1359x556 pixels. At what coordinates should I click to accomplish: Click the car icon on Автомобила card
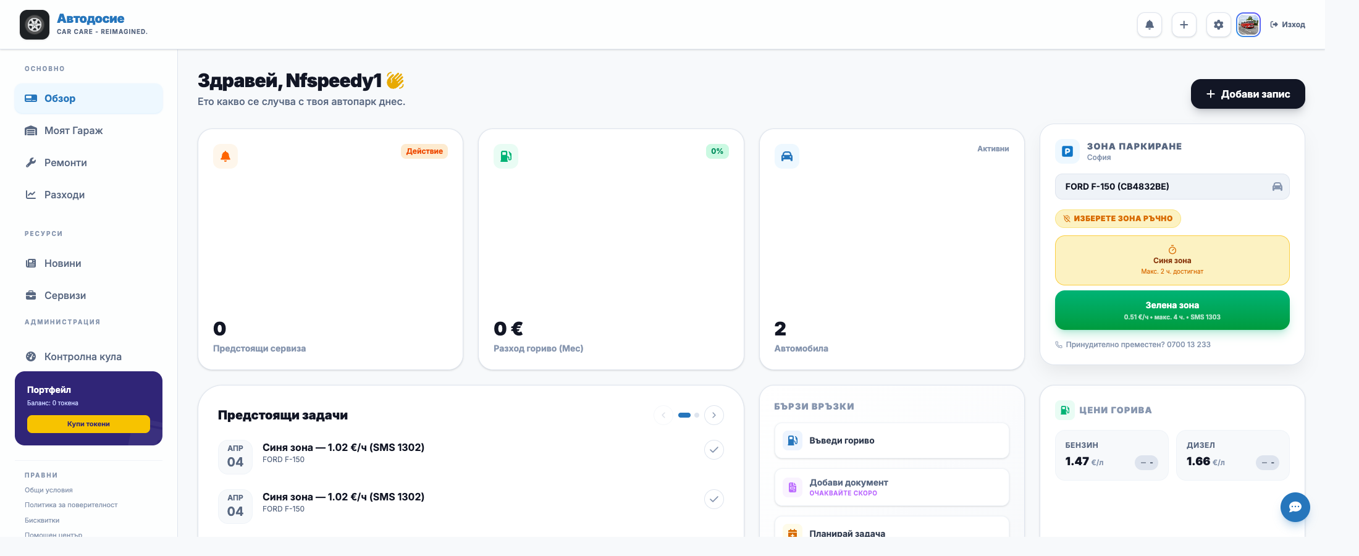[x=787, y=156]
